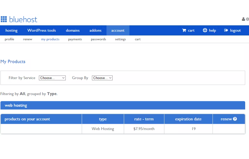Click the Group By label
This screenshot has height=159, width=249.
(80, 78)
